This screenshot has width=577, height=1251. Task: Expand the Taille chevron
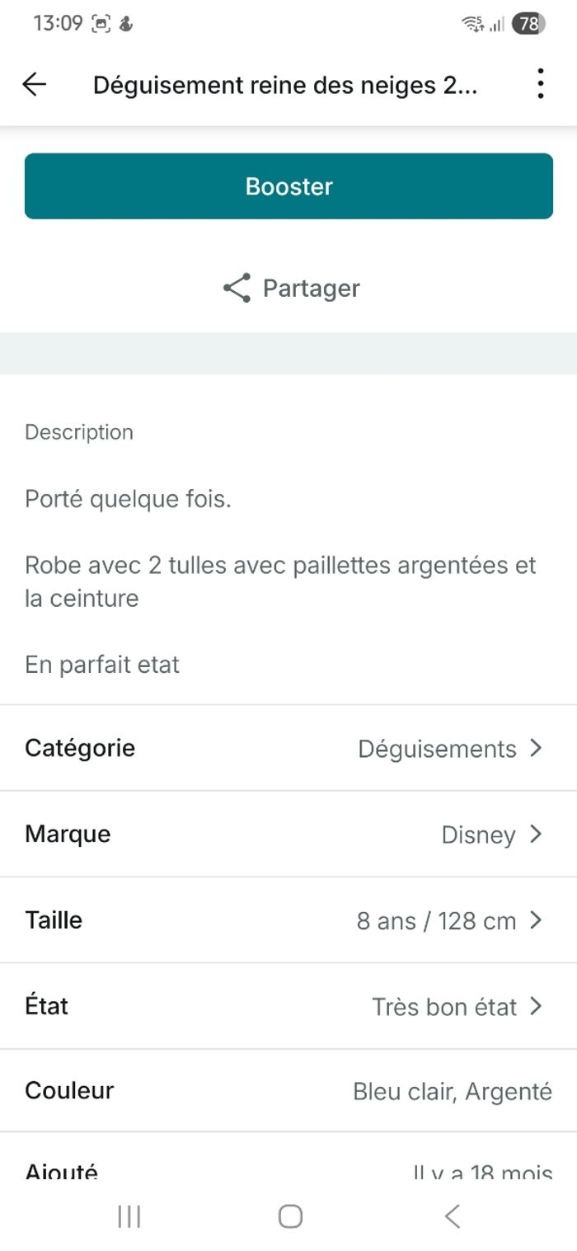click(x=536, y=920)
